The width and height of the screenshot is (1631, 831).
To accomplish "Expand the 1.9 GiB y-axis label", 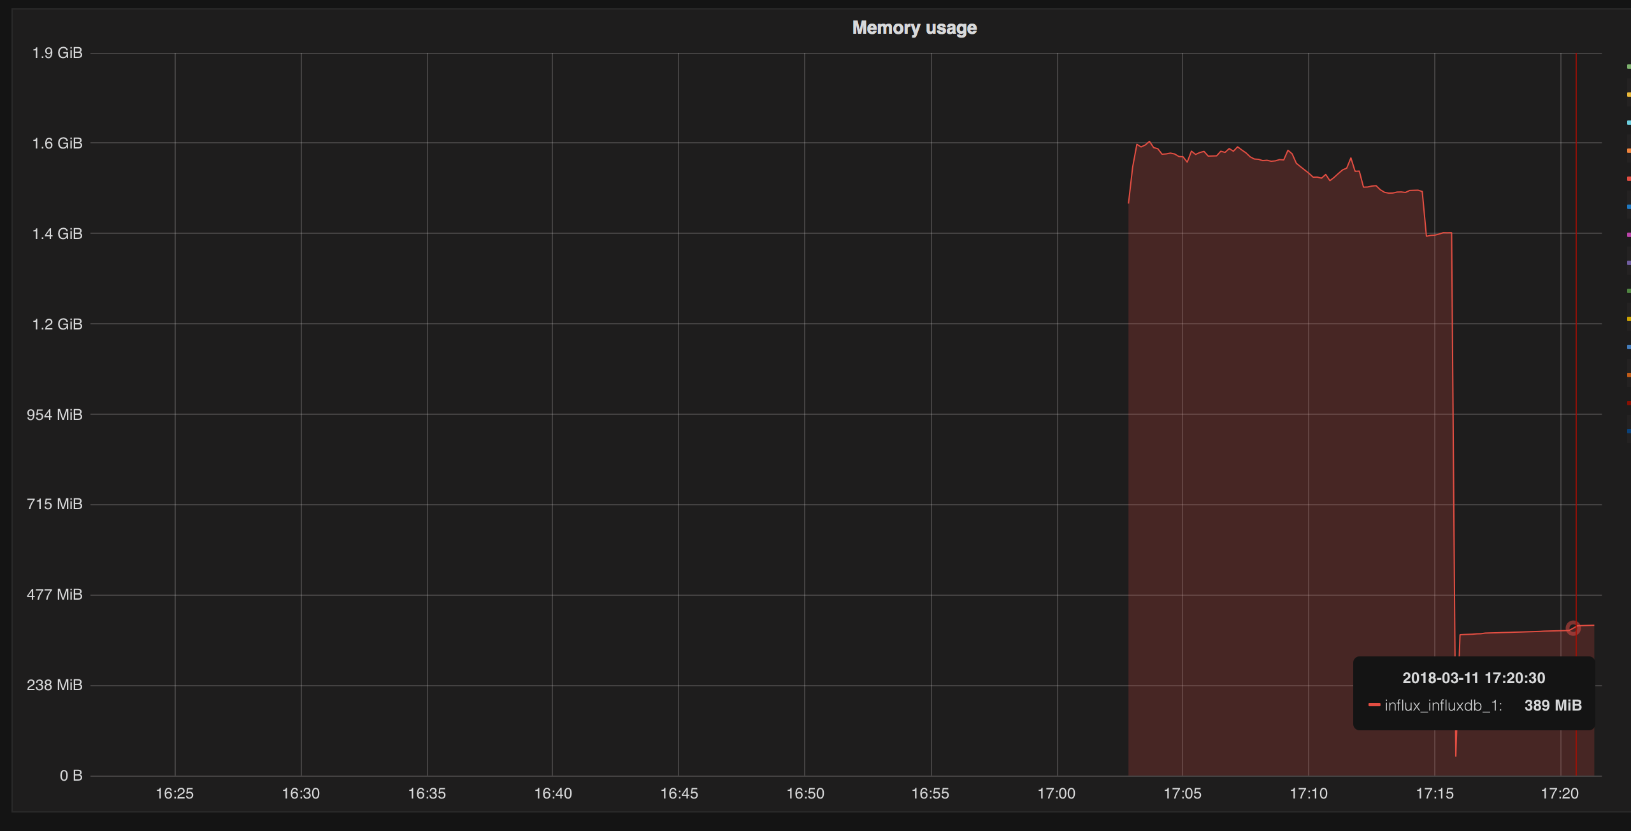I will 57,53.
